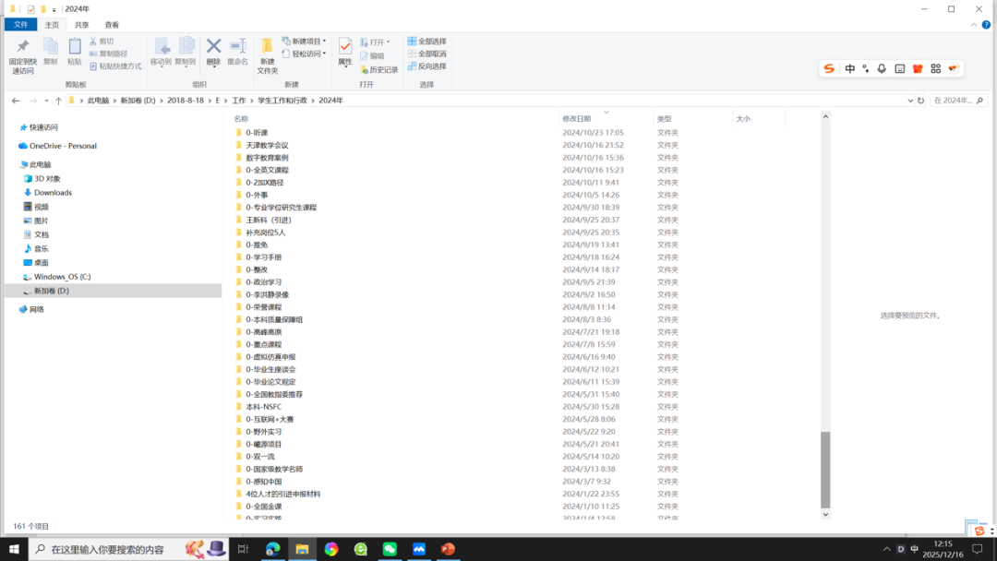
Task: Click the 剪切 scissors icon
Action: (x=93, y=42)
